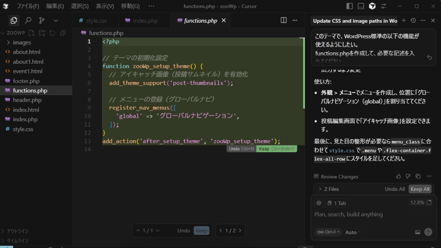Copy the response with copy icon
Viewport: 441px width, 248px height.
(418, 176)
